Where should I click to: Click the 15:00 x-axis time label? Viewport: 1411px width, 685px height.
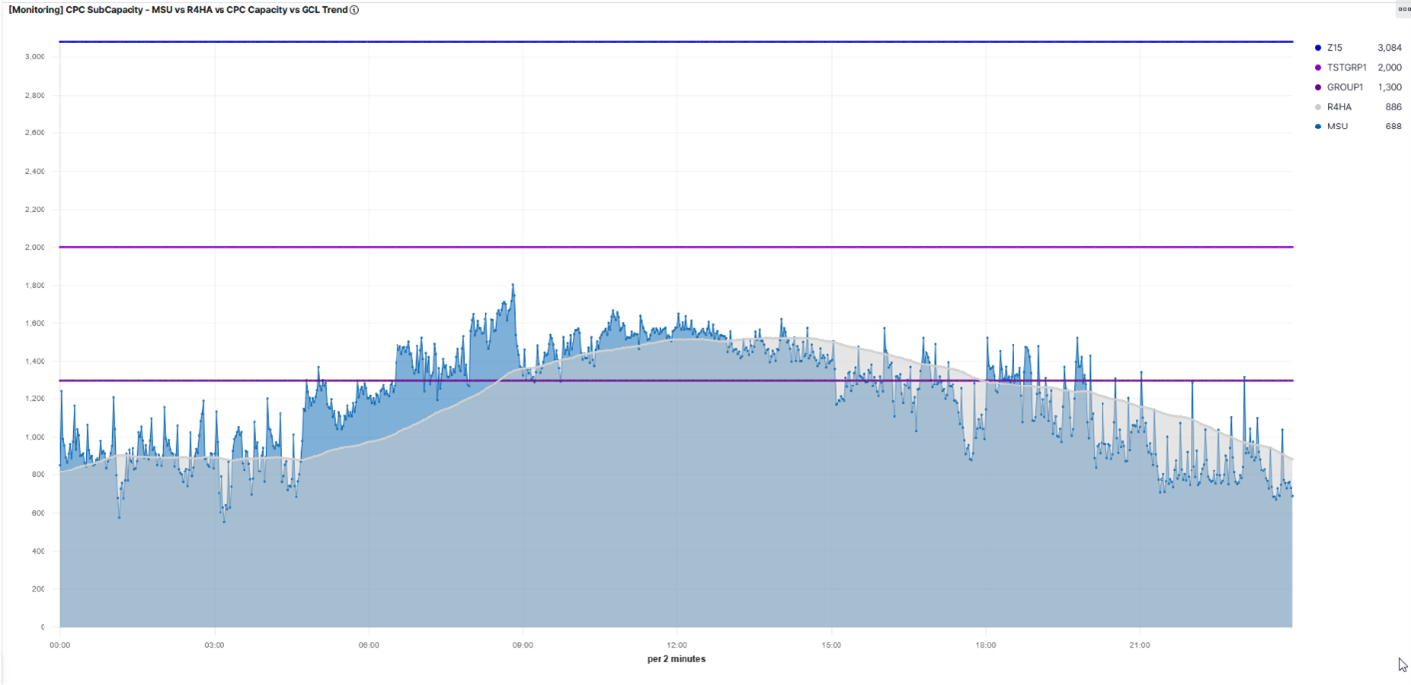click(x=832, y=646)
